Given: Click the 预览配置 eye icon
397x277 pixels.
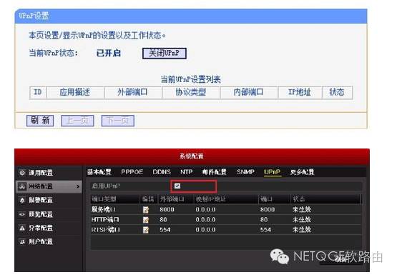Looking at the screenshot, I should tap(22, 214).
